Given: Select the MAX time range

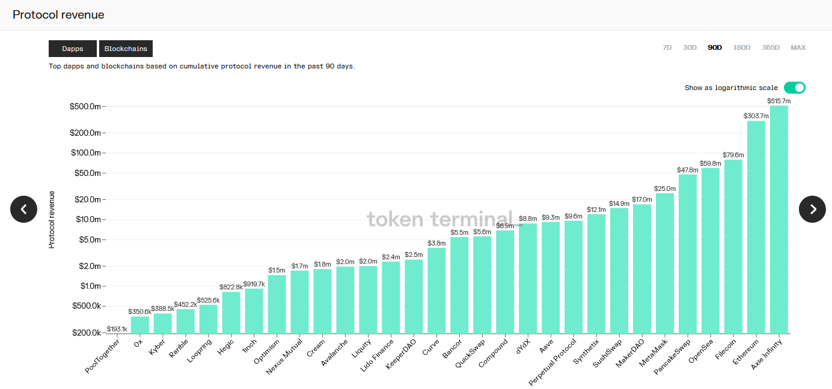Looking at the screenshot, I should (x=798, y=47).
